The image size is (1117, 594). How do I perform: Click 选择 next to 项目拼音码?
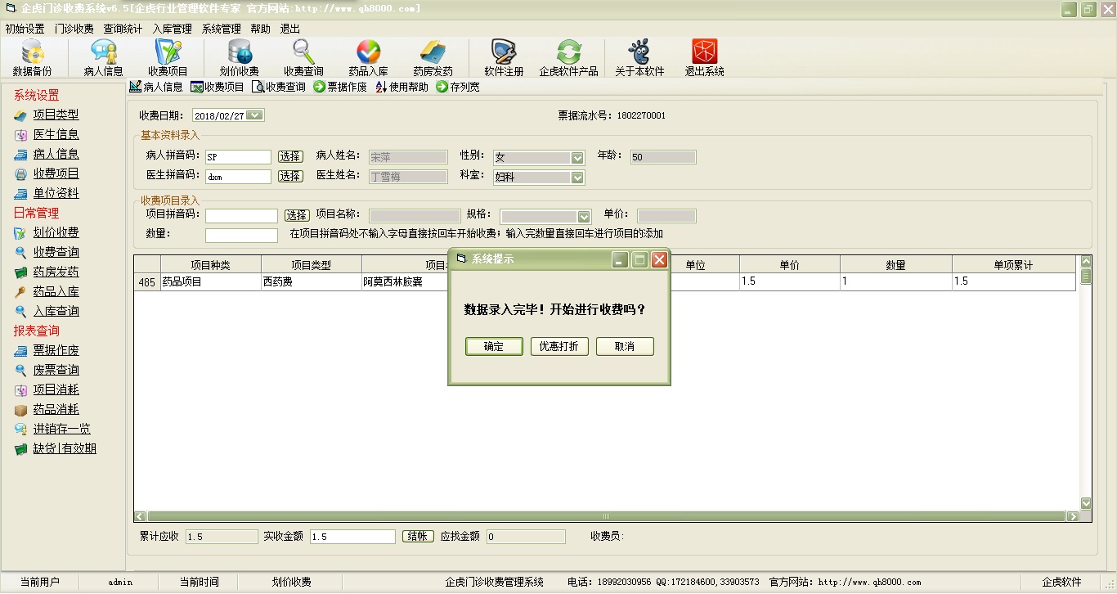[297, 215]
